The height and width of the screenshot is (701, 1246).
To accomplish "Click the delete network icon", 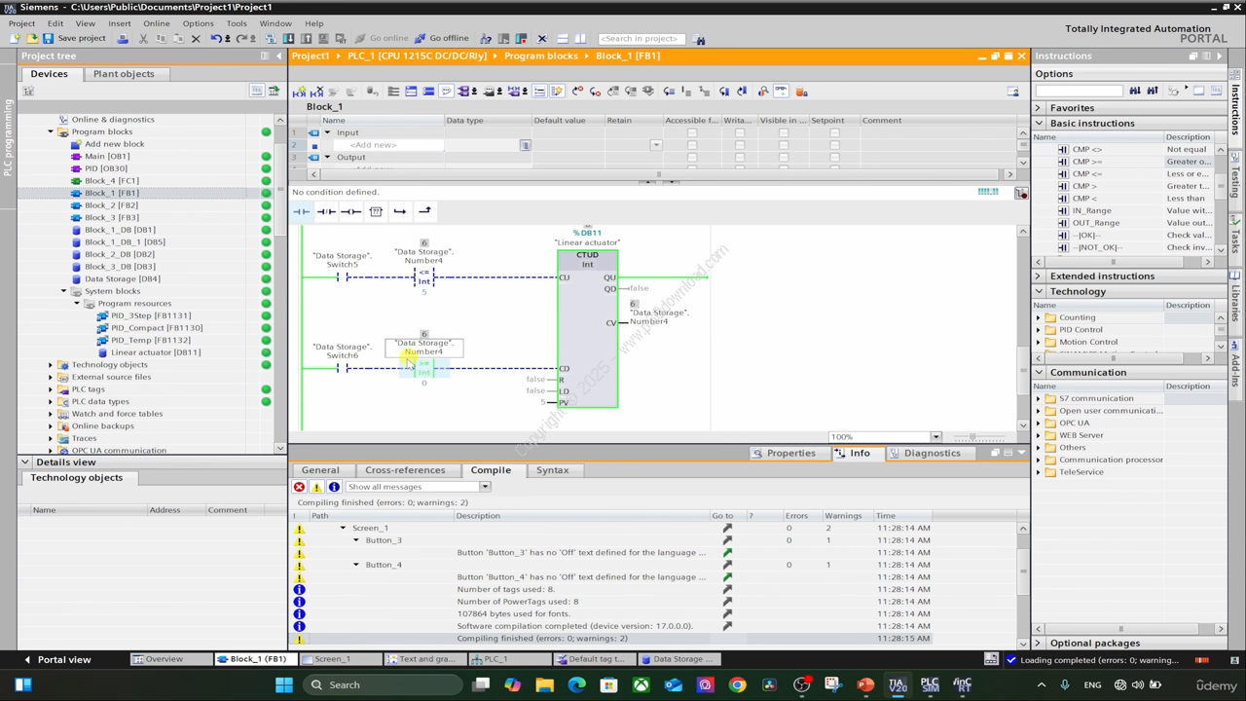I will (317, 91).
